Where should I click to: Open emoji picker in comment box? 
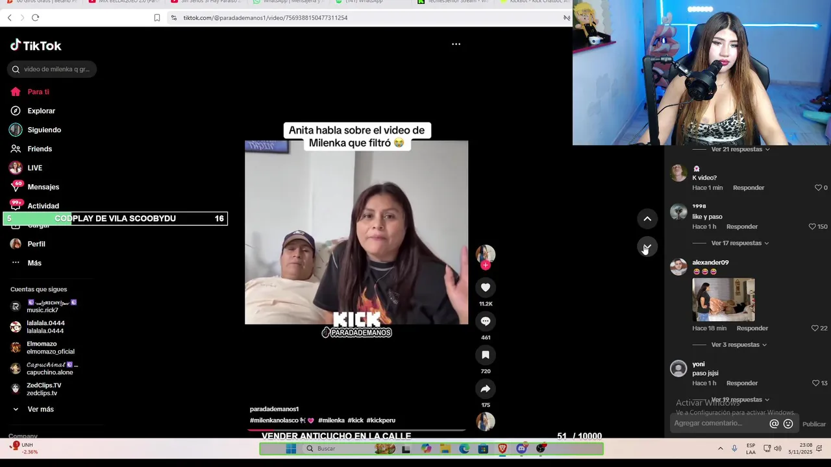788,424
